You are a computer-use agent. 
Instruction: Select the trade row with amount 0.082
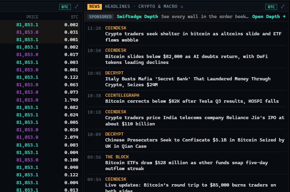coord(40,107)
